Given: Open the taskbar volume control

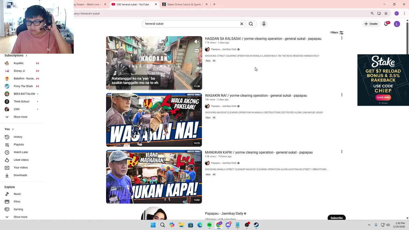Looking at the screenshot, I should click(388, 225).
